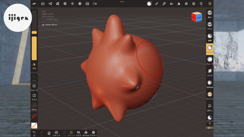244x137 pixels.
Task: Open the material color swatch
Action: point(34,116)
